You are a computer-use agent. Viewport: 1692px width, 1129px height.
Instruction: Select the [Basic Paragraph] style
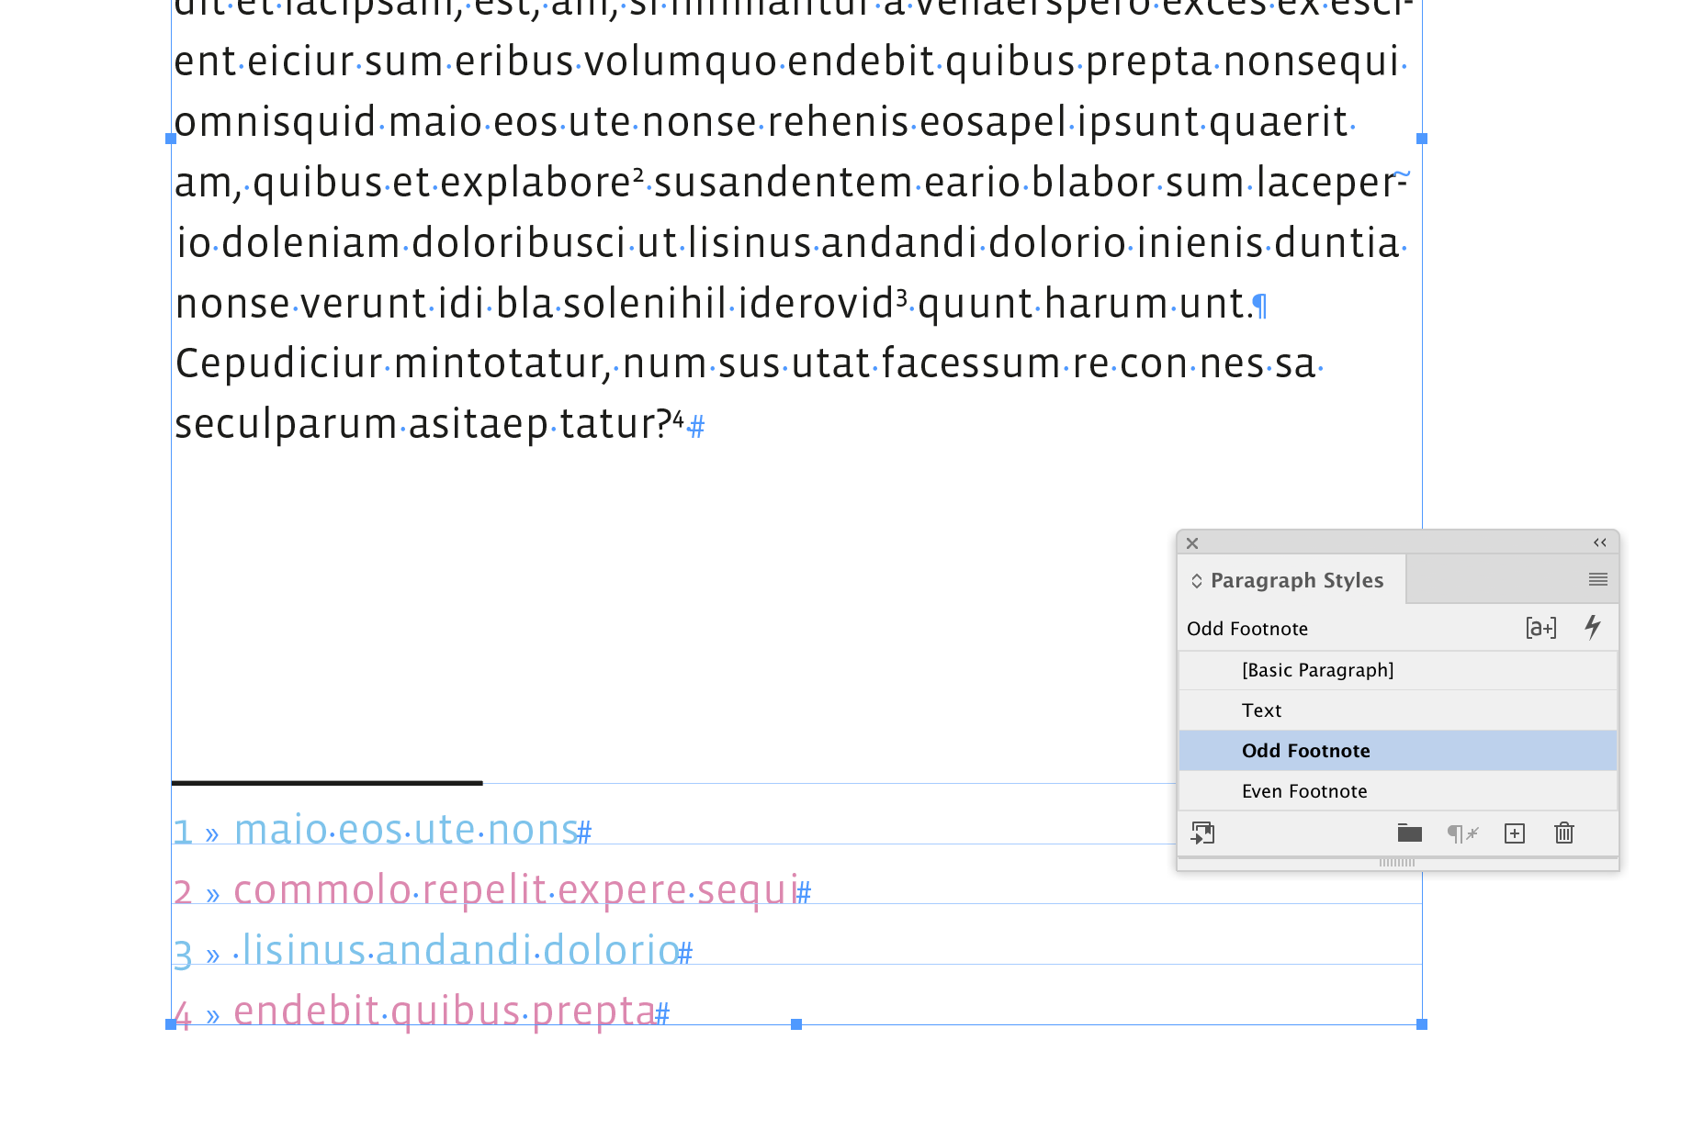point(1319,669)
